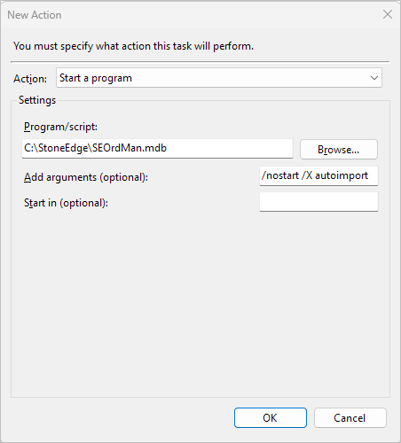Click the 'Start in (optional):' label
The image size is (401, 443).
pos(66,203)
